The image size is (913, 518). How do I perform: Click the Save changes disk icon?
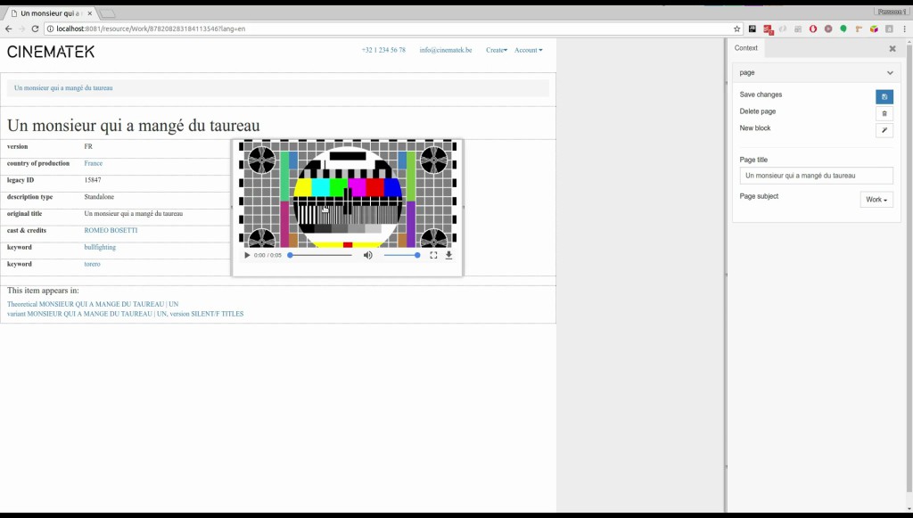pyautogui.click(x=884, y=96)
